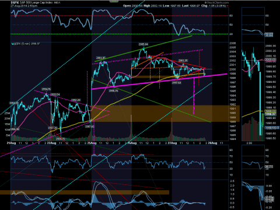Screen dimensions: 280x210
Task: Click the "S&P 500 Large Cap Index" title
Action: [x=36, y=2]
